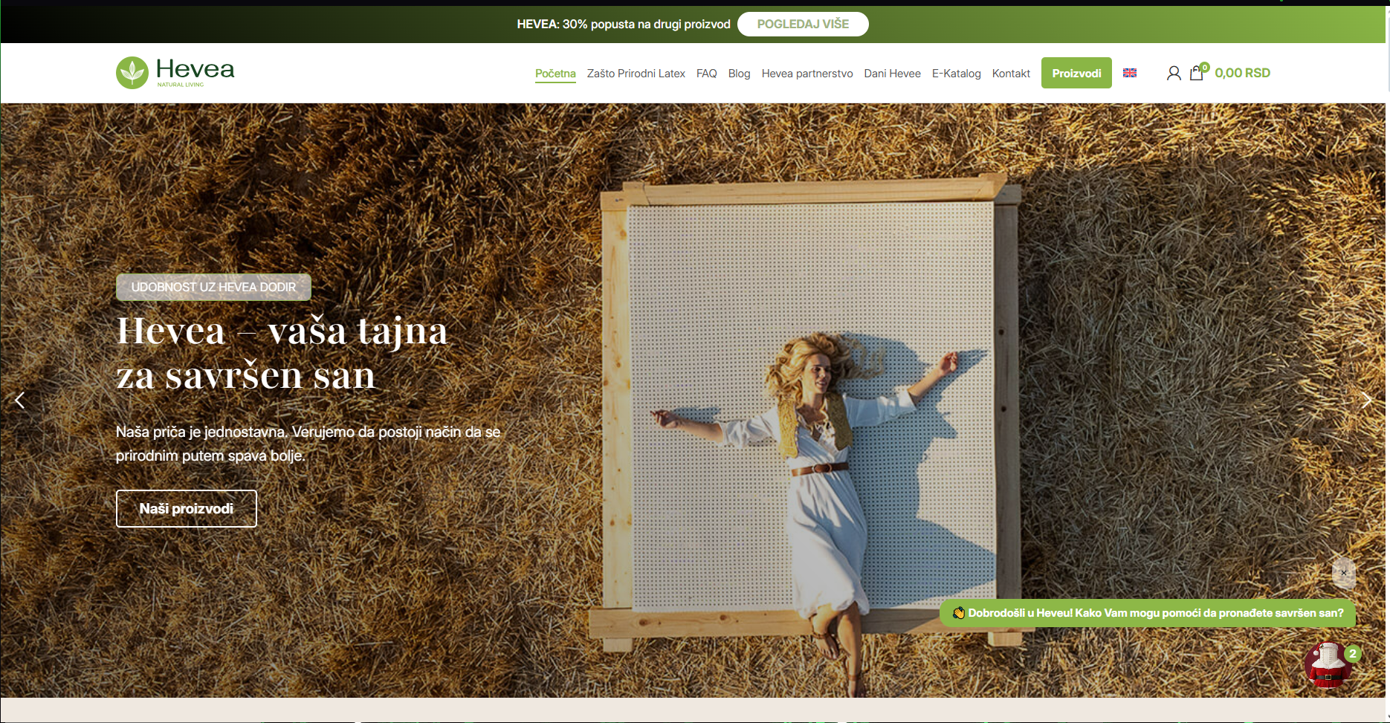Open the Proizvodi products dropdown
1390x723 pixels.
[1076, 73]
